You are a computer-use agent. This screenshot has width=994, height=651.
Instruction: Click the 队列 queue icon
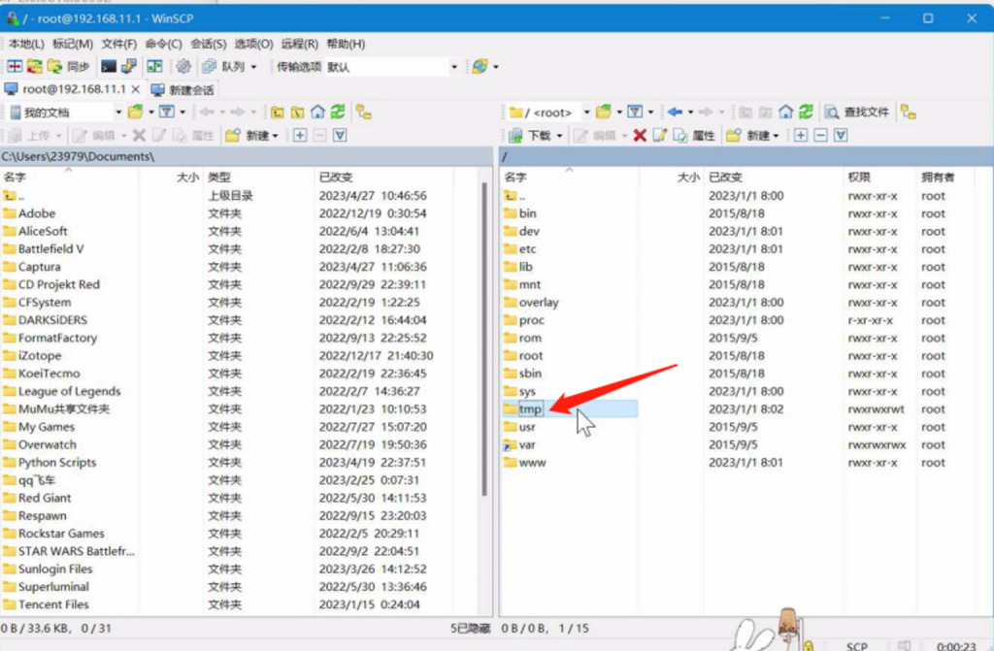[210, 67]
